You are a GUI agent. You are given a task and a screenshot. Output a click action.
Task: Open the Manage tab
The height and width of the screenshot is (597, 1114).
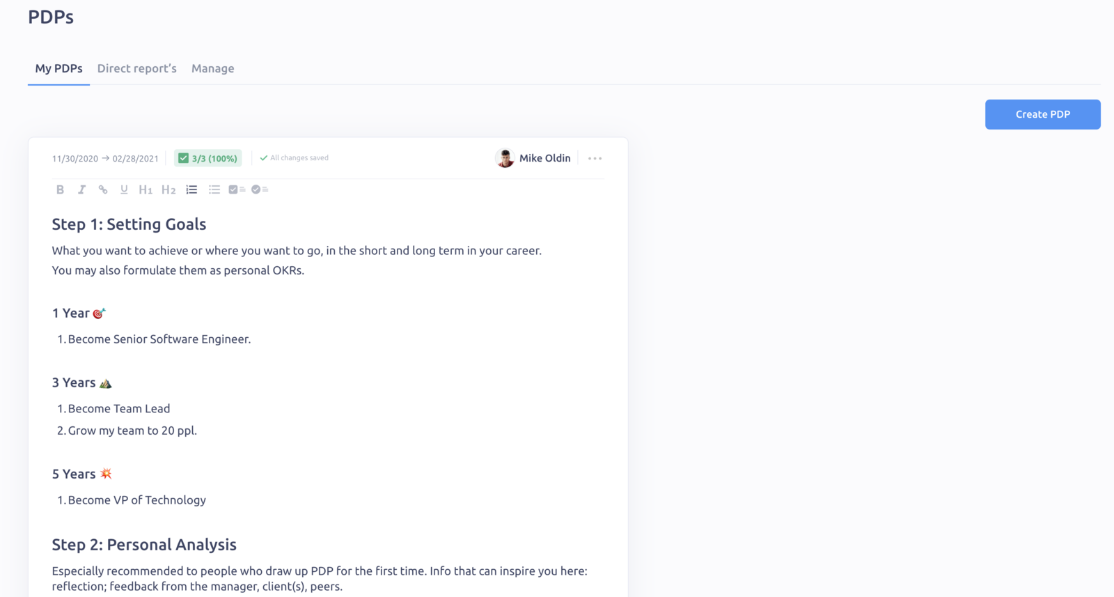coord(213,68)
